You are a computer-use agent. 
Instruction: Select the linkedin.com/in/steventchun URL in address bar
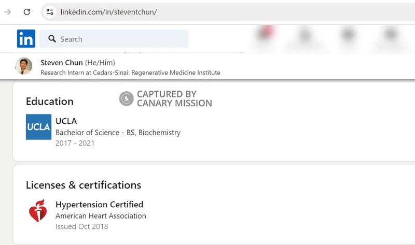pyautogui.click(x=108, y=11)
